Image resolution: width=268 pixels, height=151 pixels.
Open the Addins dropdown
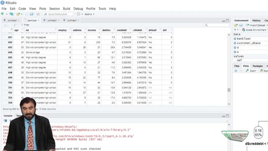point(89,14)
